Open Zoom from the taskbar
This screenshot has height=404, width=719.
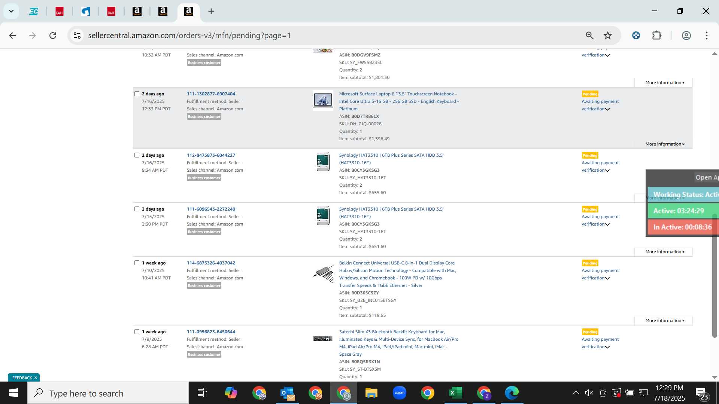coord(400,393)
